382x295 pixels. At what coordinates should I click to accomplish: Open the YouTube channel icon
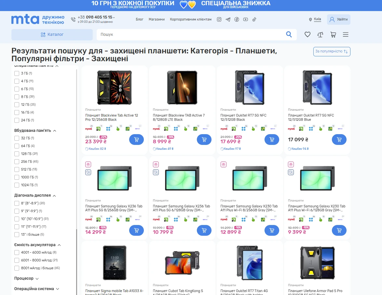point(245,20)
